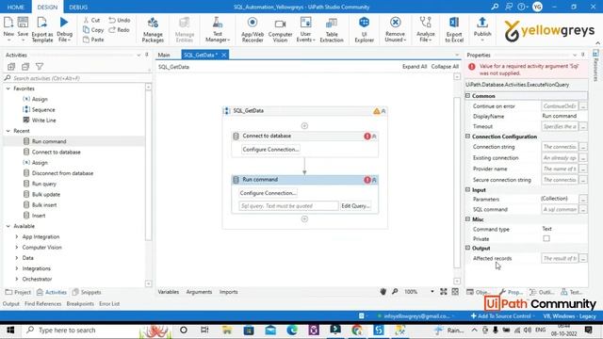Switch to Snippets panel tab
This screenshot has height=339, width=603.
[x=87, y=292]
